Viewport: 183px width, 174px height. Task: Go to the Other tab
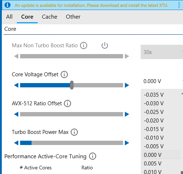click(x=73, y=17)
